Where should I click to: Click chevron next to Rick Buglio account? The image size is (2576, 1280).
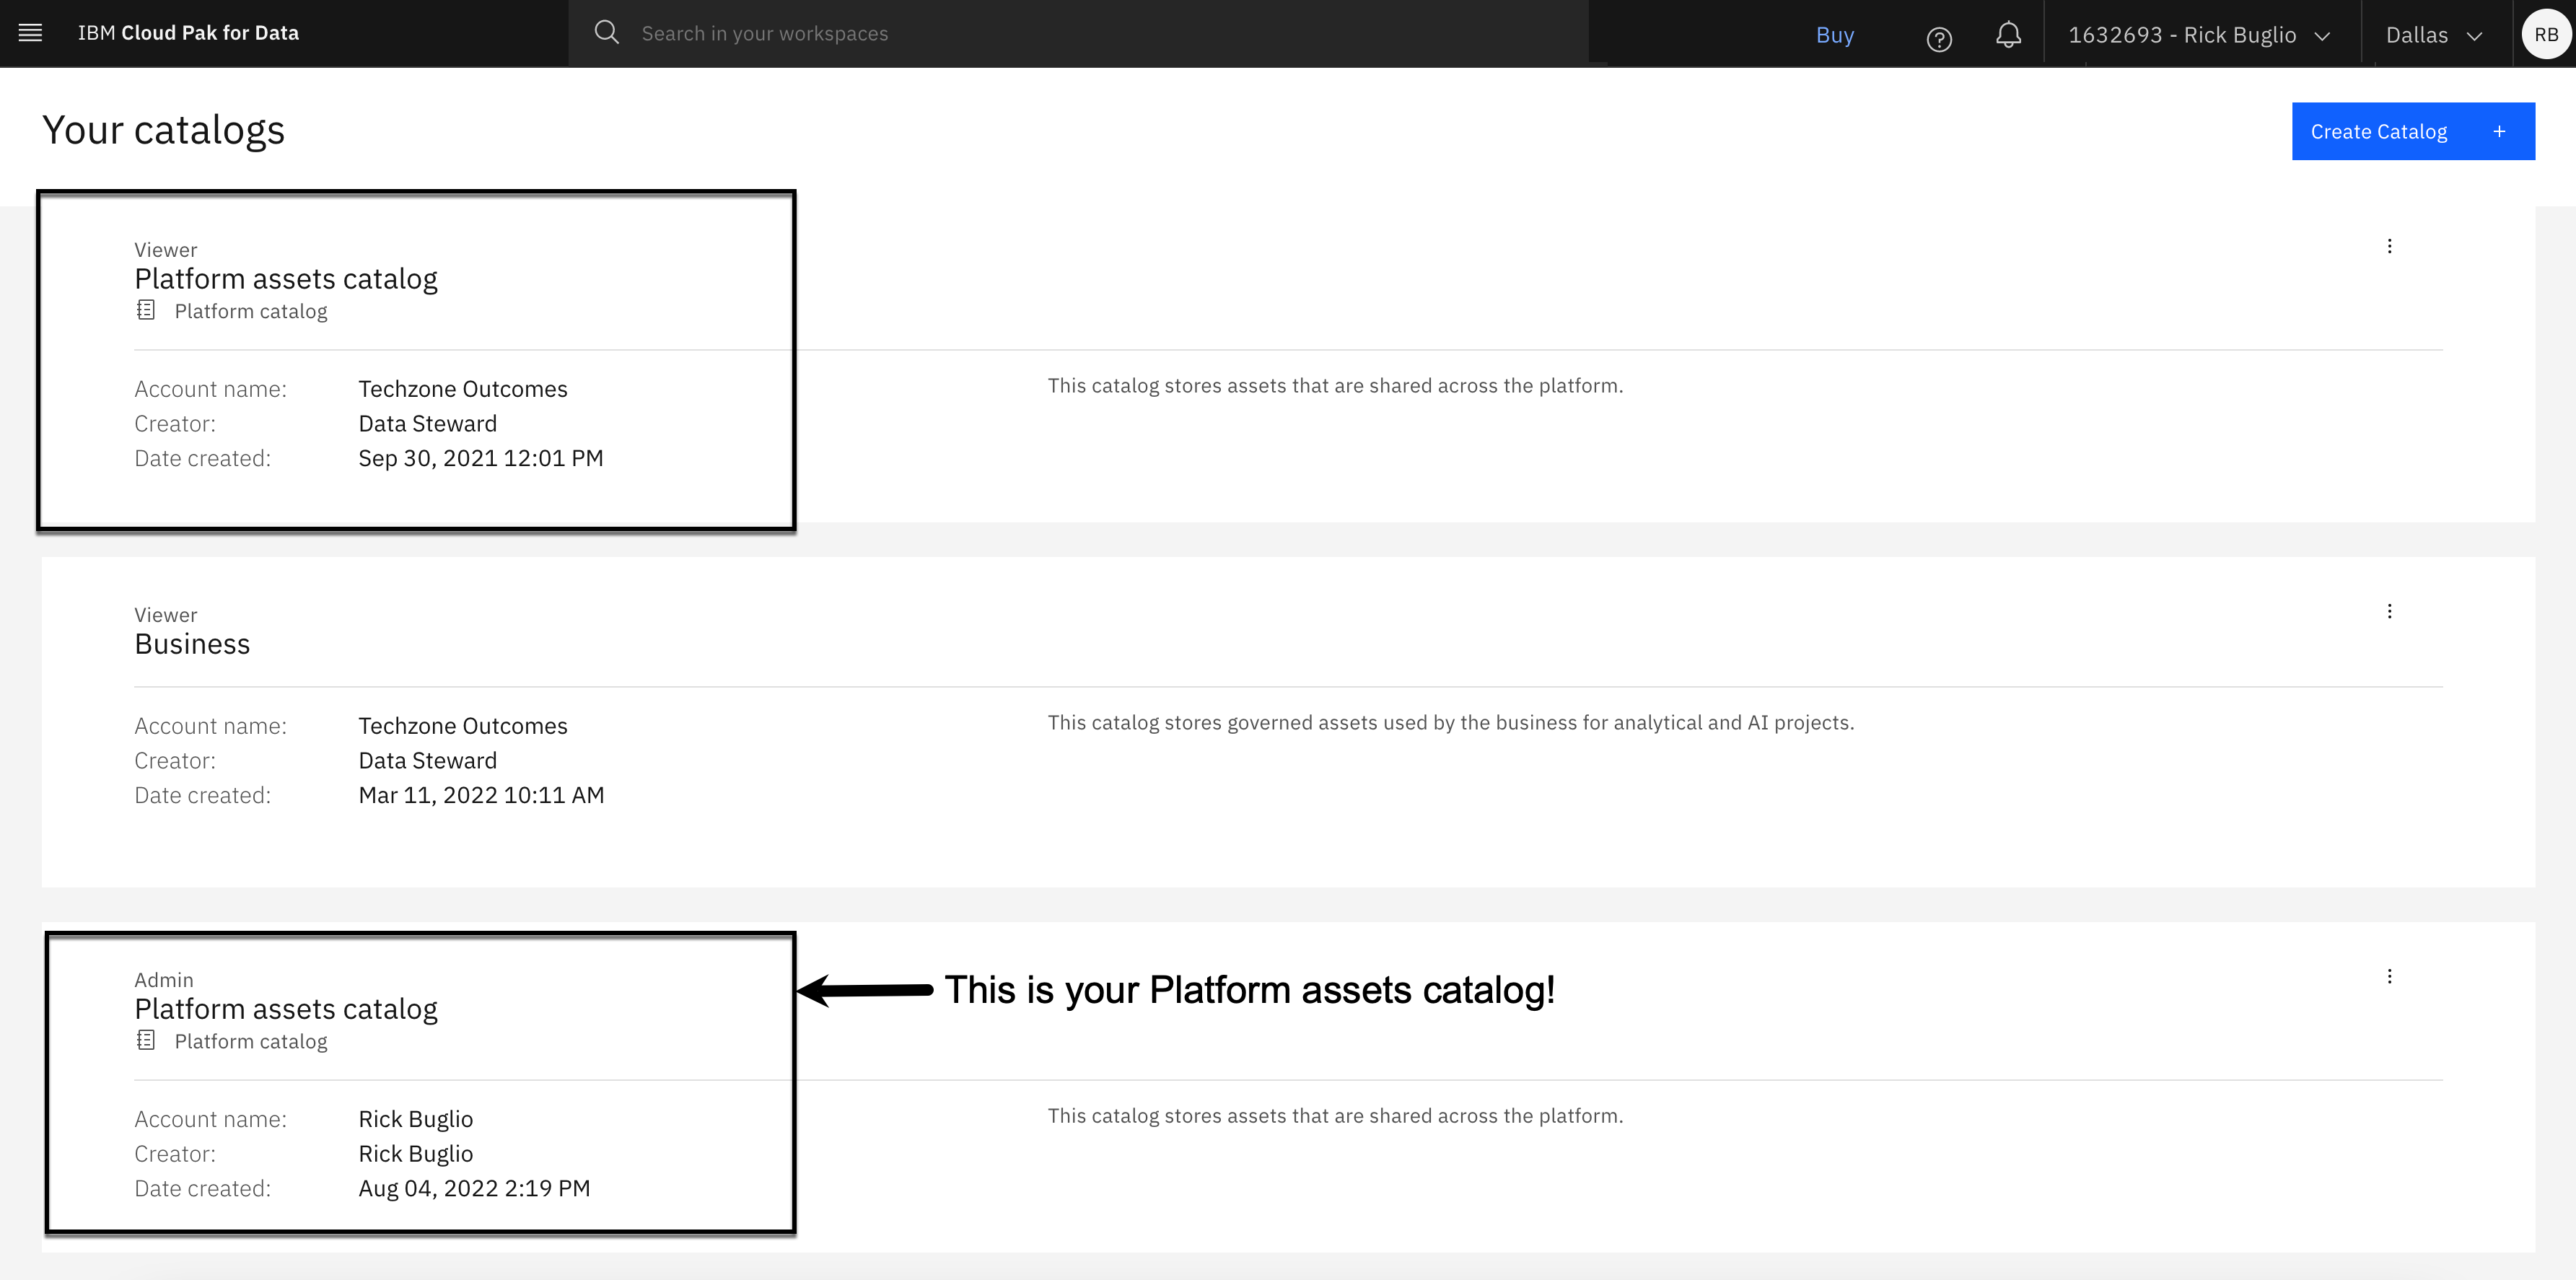coord(2323,36)
